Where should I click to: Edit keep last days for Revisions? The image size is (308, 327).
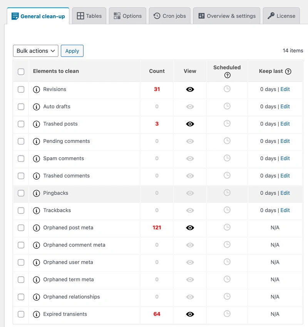coord(285,89)
